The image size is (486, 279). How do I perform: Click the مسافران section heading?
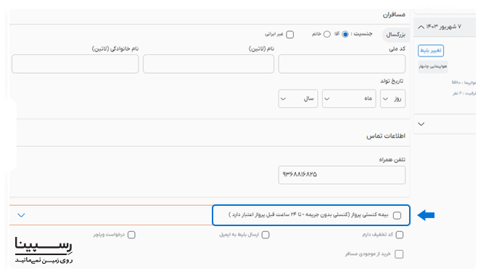pos(394,14)
